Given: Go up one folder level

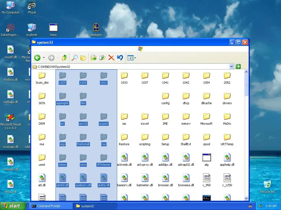Looking at the screenshot, I should pos(64,58).
